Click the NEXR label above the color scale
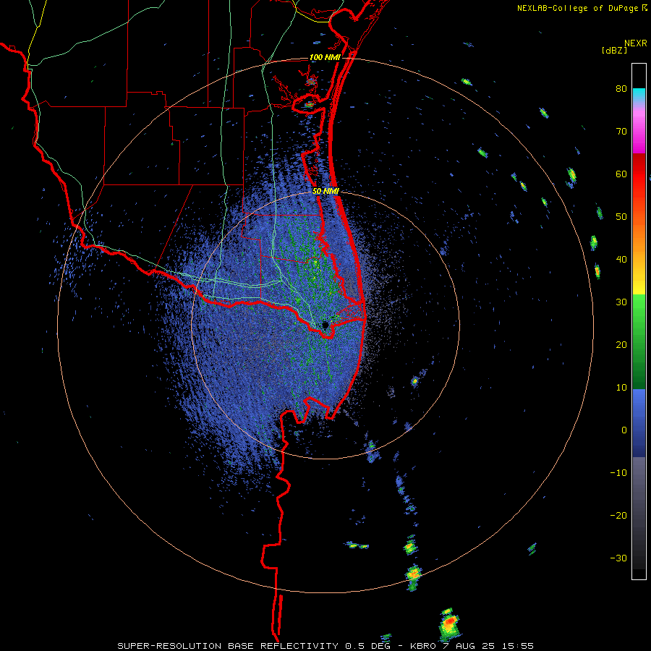651x651 pixels. coord(636,43)
